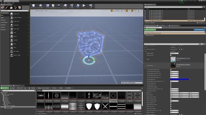Select the Cube item in Place list
The height and width of the screenshot is (115, 206).
point(19,33)
